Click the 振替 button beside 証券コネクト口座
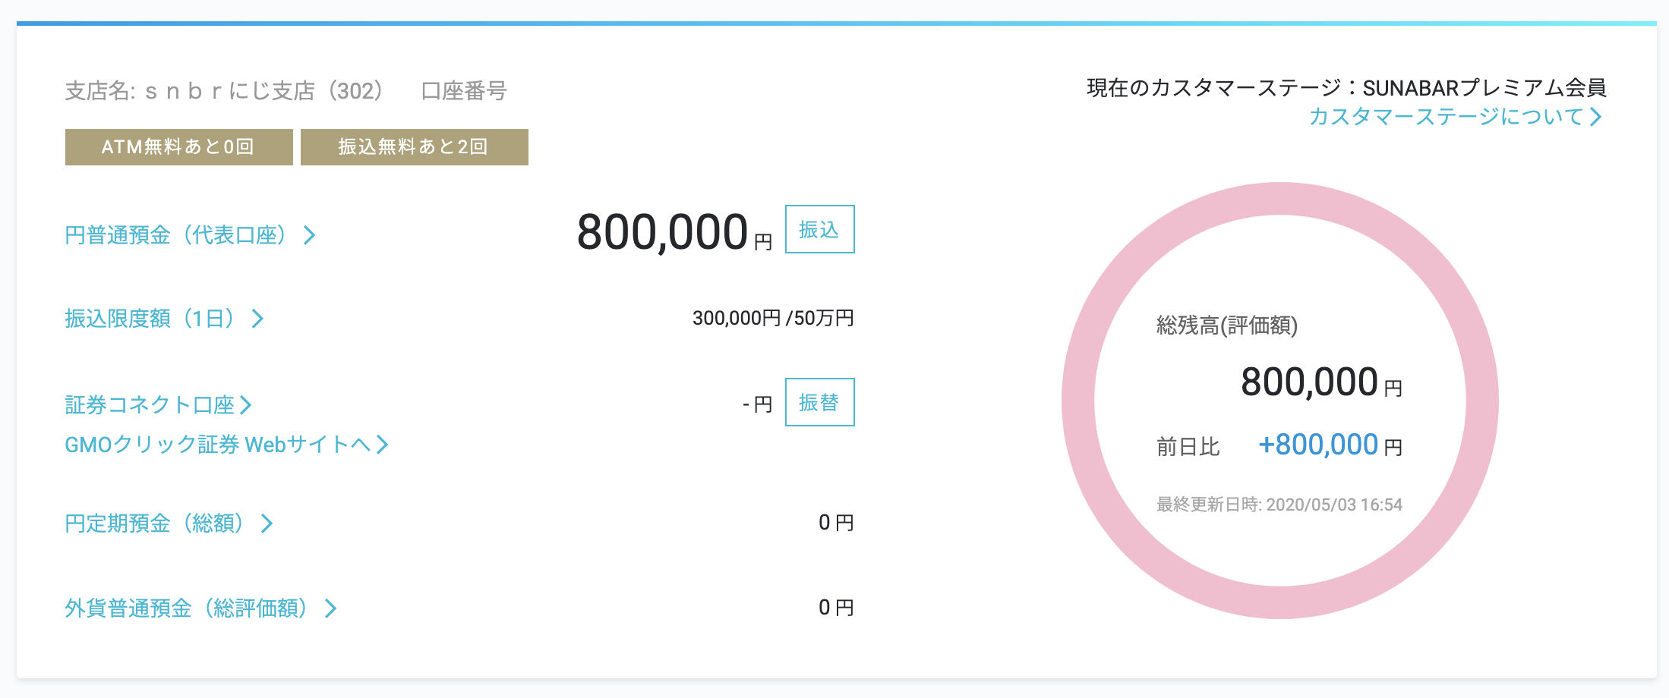This screenshot has height=698, width=1669. click(819, 402)
